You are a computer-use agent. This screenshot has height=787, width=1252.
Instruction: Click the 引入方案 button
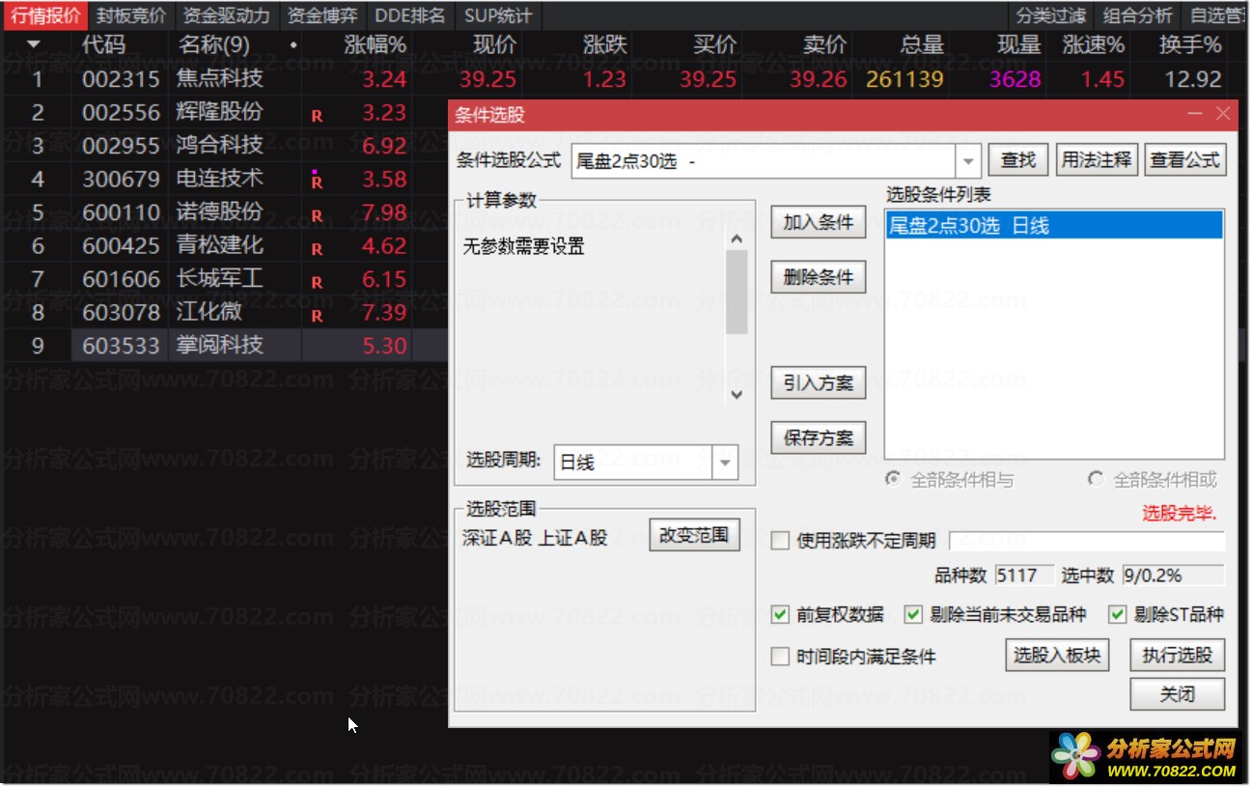(819, 383)
